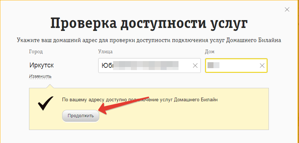Viewport: 299px width, 143px height.
Task: Close the service availability check dialog
Action: click(x=287, y=10)
